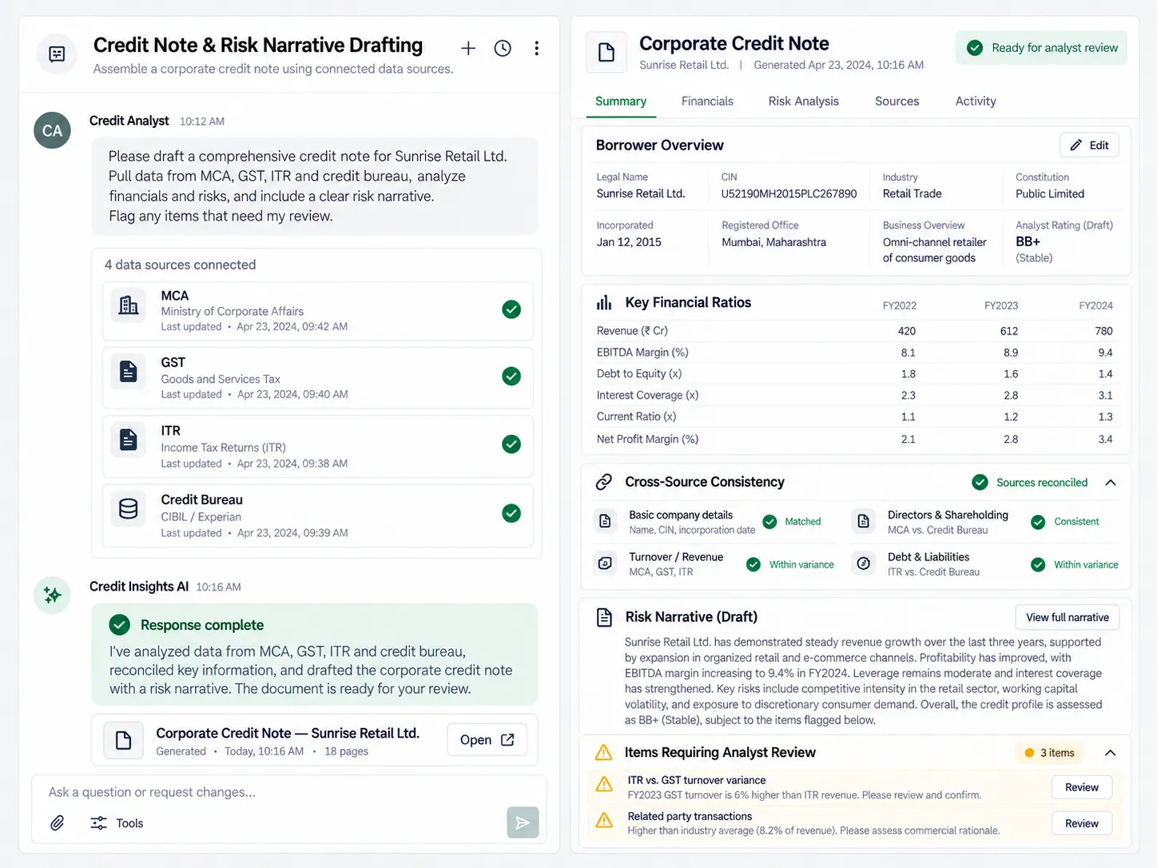Click the View full narrative button
The width and height of the screenshot is (1157, 868).
click(1068, 617)
